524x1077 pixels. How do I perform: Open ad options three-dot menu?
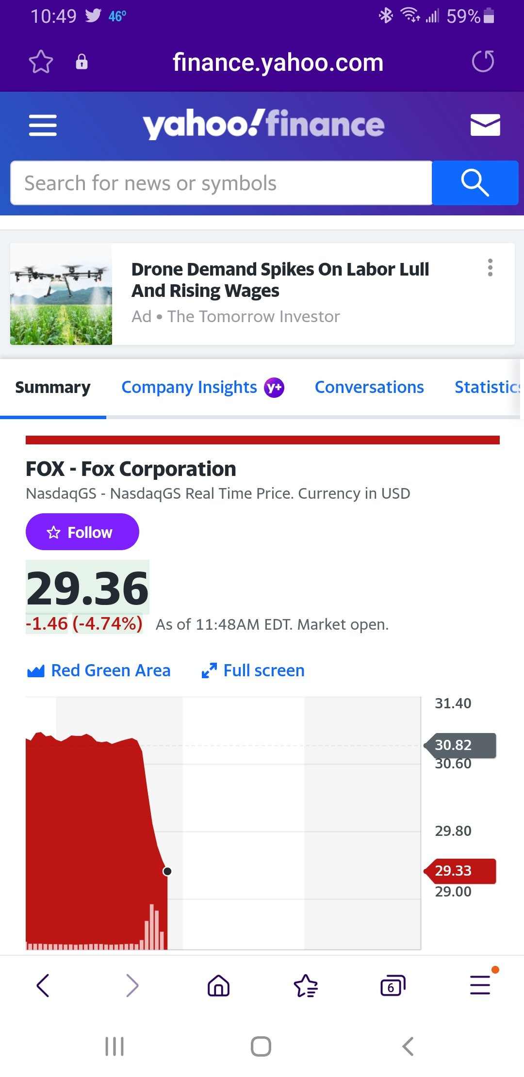click(x=490, y=268)
